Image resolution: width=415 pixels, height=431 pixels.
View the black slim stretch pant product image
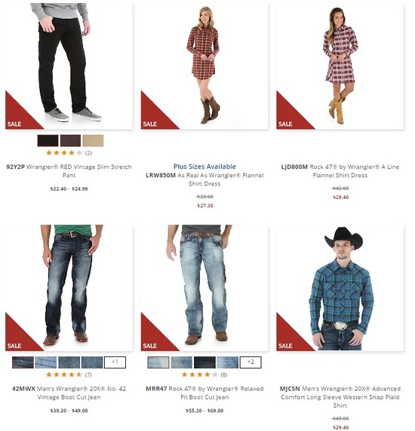pyautogui.click(x=69, y=66)
